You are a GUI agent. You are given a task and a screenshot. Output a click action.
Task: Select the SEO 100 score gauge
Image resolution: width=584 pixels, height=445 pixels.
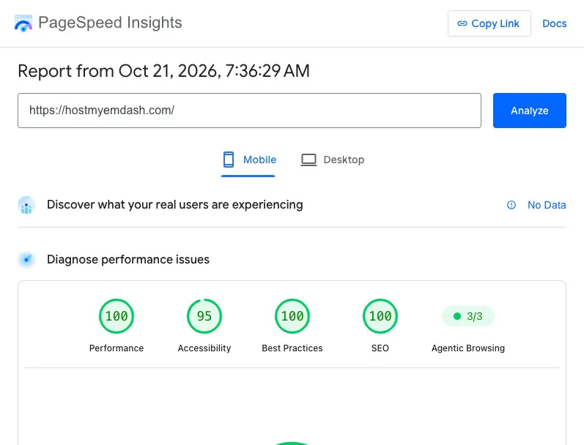380,316
